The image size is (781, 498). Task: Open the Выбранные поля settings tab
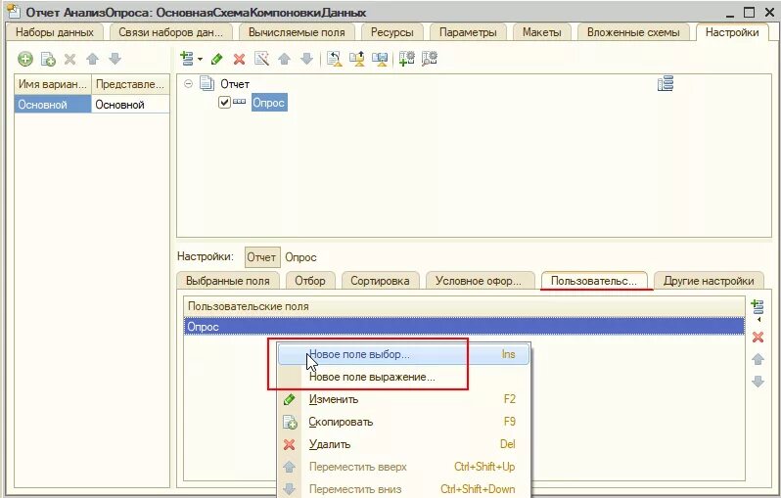[228, 281]
